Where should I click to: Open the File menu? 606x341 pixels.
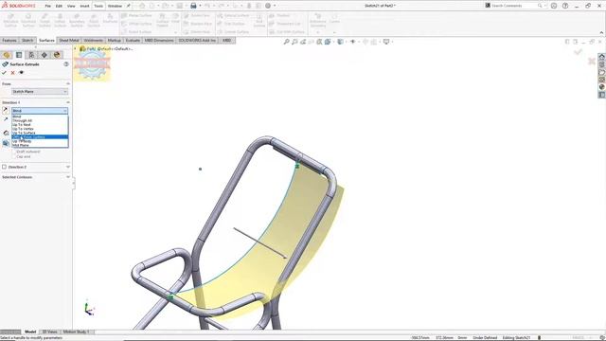coord(48,6)
